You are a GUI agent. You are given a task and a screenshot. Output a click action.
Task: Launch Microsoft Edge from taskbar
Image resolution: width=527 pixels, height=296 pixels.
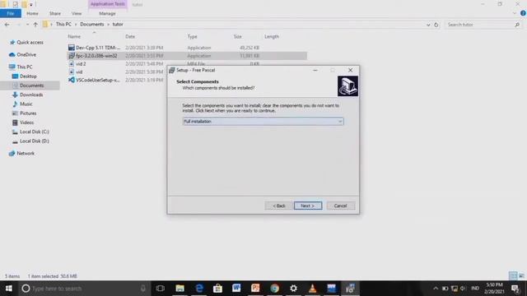(x=199, y=289)
